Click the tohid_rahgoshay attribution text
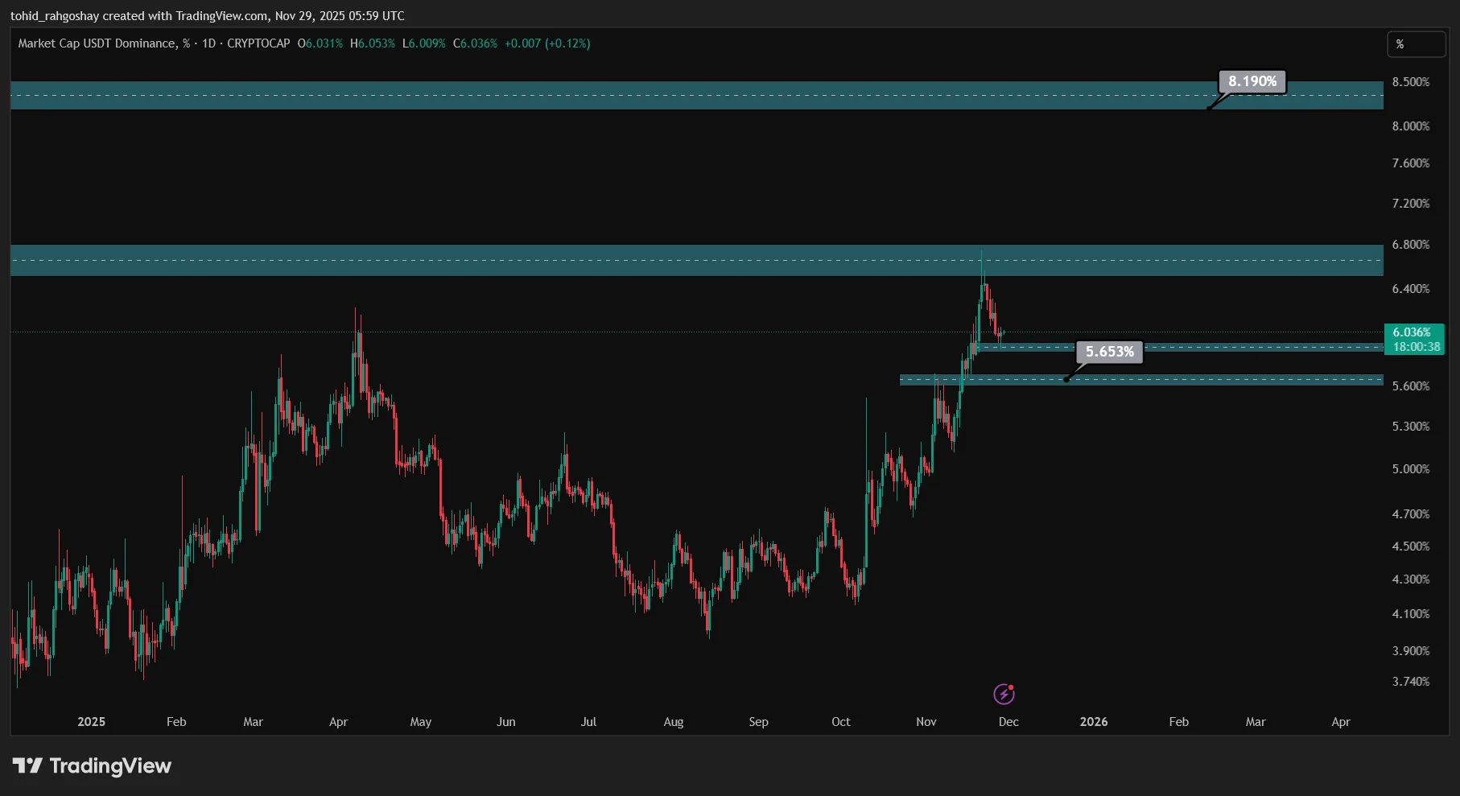This screenshot has height=796, width=1460. pos(56,15)
